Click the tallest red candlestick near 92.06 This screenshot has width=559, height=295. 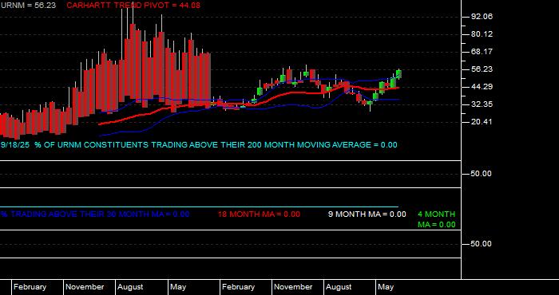133,61
